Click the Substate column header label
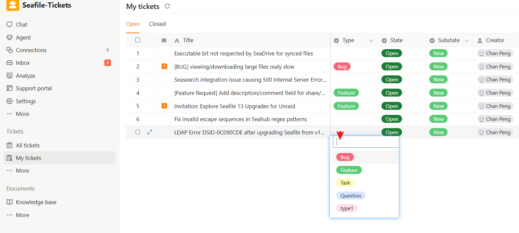This screenshot has width=519, height=233. click(449, 40)
